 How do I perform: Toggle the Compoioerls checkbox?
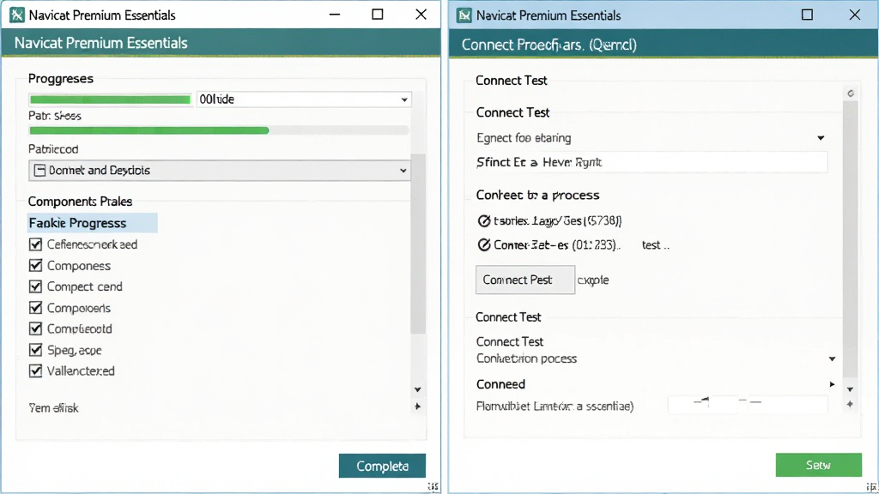pyautogui.click(x=35, y=308)
